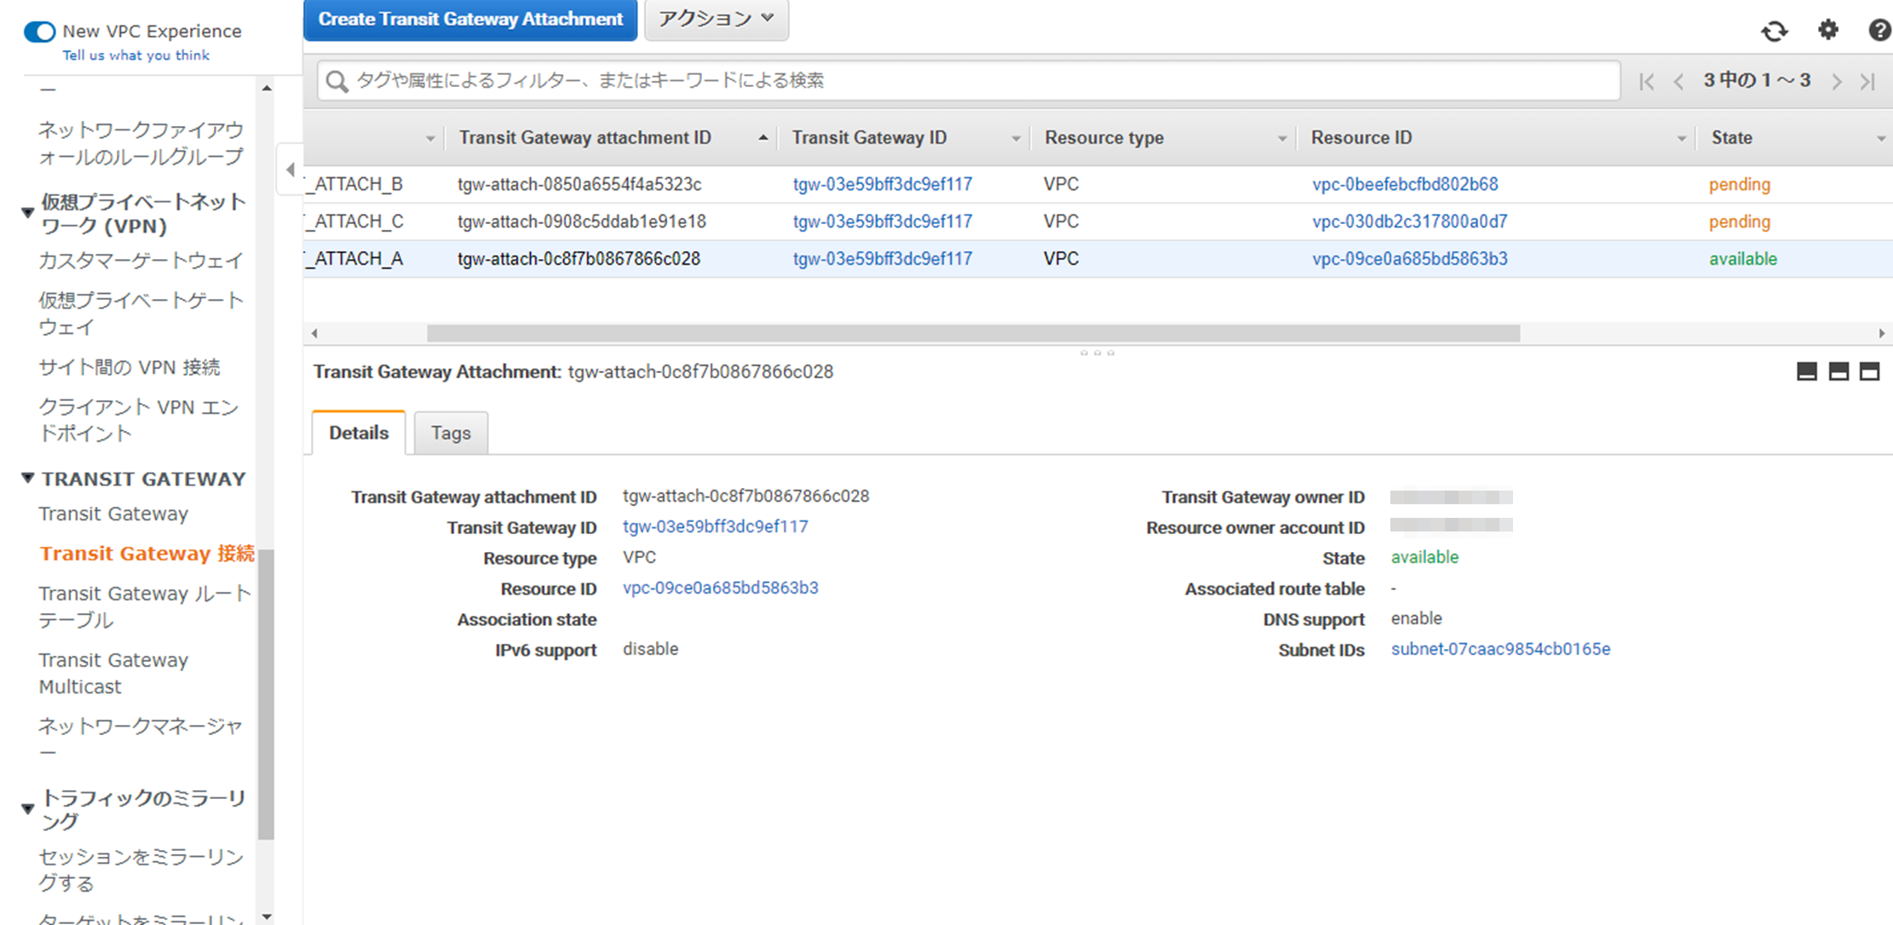
Task: Open ネットワークマネージャー in sidebar
Action: point(141,738)
